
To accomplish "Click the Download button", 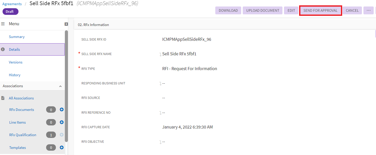I will [228, 10].
